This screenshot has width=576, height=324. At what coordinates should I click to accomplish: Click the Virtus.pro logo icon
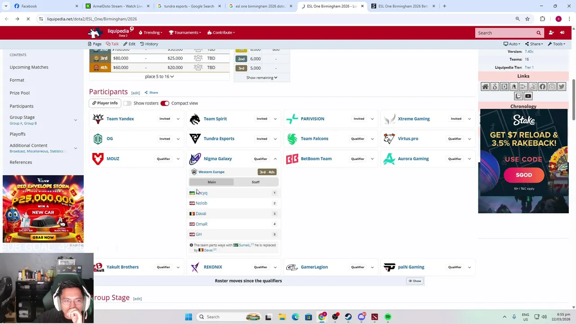[x=389, y=139]
